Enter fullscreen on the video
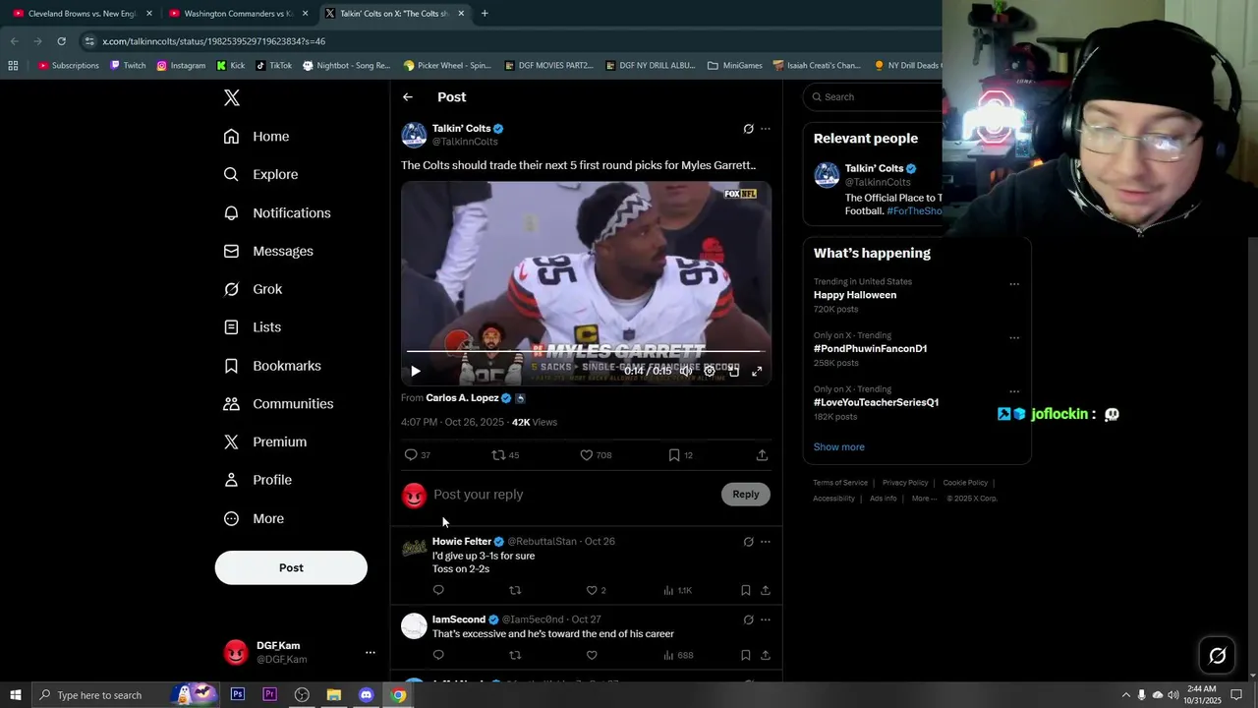The image size is (1258, 708). coord(757,371)
